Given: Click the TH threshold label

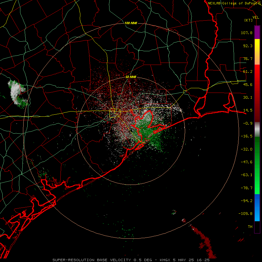Looking at the screenshot, I should pos(250,227).
